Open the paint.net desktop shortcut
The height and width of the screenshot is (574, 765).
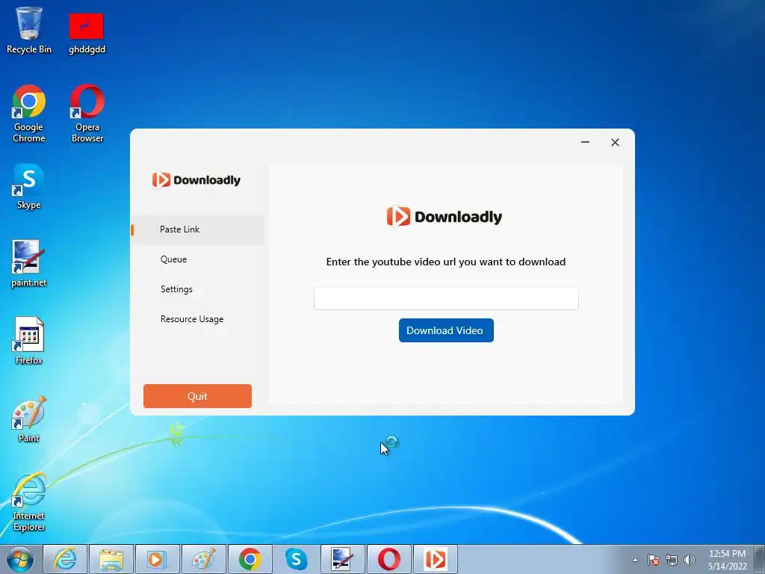[29, 264]
